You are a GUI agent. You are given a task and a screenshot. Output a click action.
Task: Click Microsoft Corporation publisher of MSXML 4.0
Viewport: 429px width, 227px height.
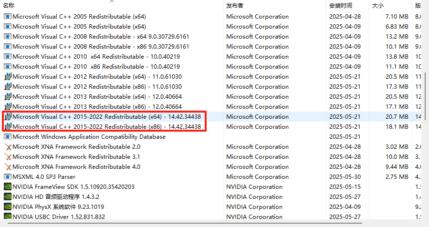point(258,176)
